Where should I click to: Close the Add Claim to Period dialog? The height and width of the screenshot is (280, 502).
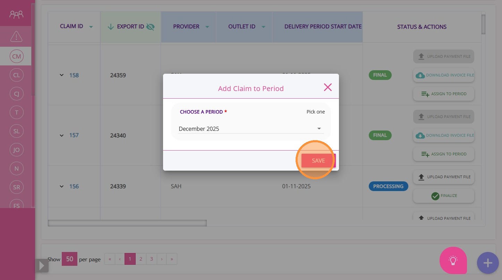[327, 87]
